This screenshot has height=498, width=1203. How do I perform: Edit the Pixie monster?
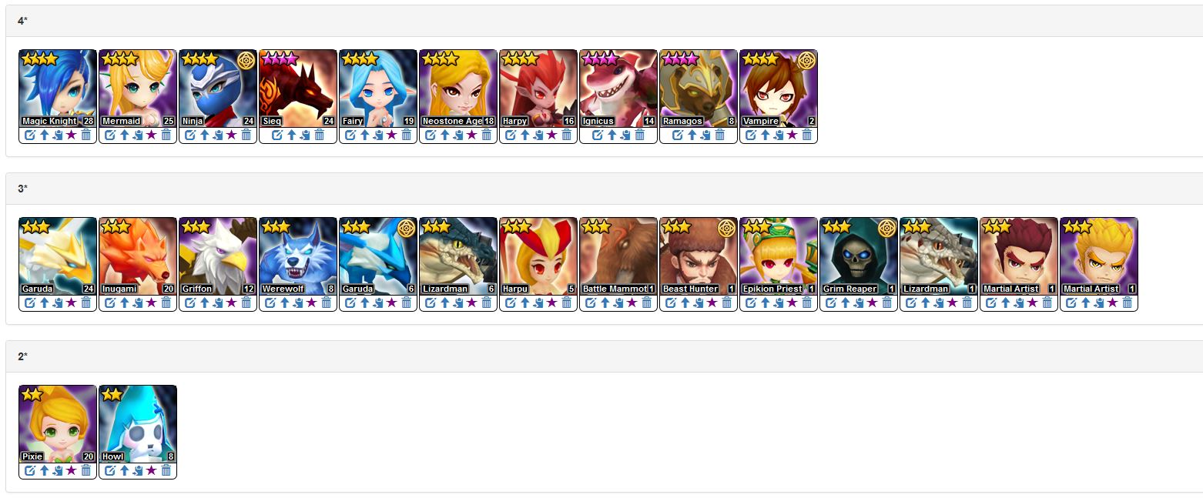[30, 471]
